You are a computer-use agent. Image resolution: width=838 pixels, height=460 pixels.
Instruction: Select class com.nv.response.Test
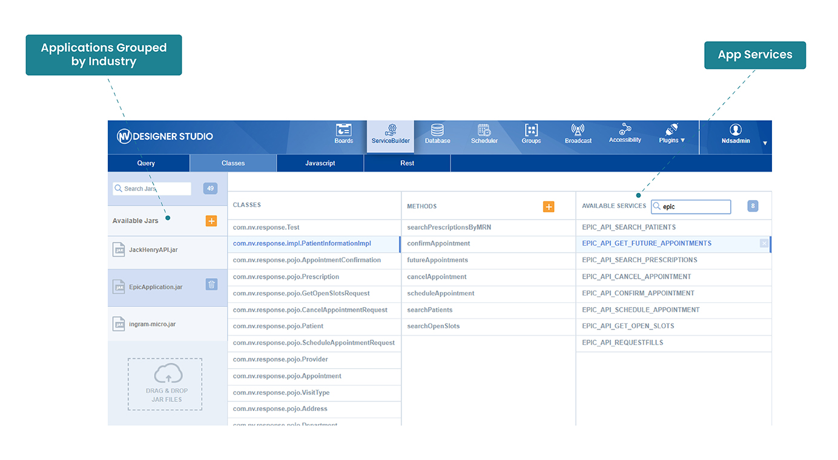click(314, 227)
